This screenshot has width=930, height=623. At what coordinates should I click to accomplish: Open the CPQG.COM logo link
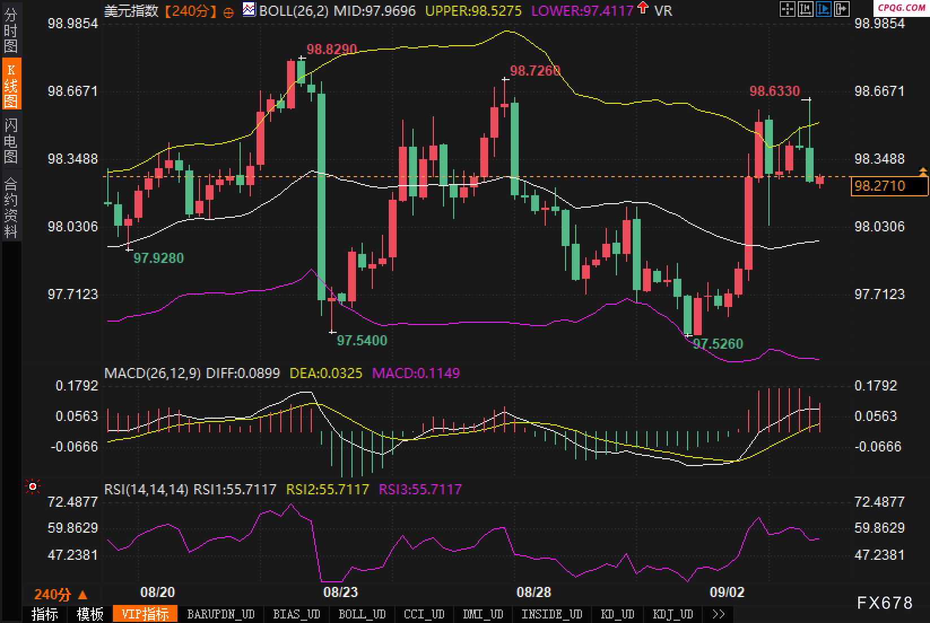point(901,8)
